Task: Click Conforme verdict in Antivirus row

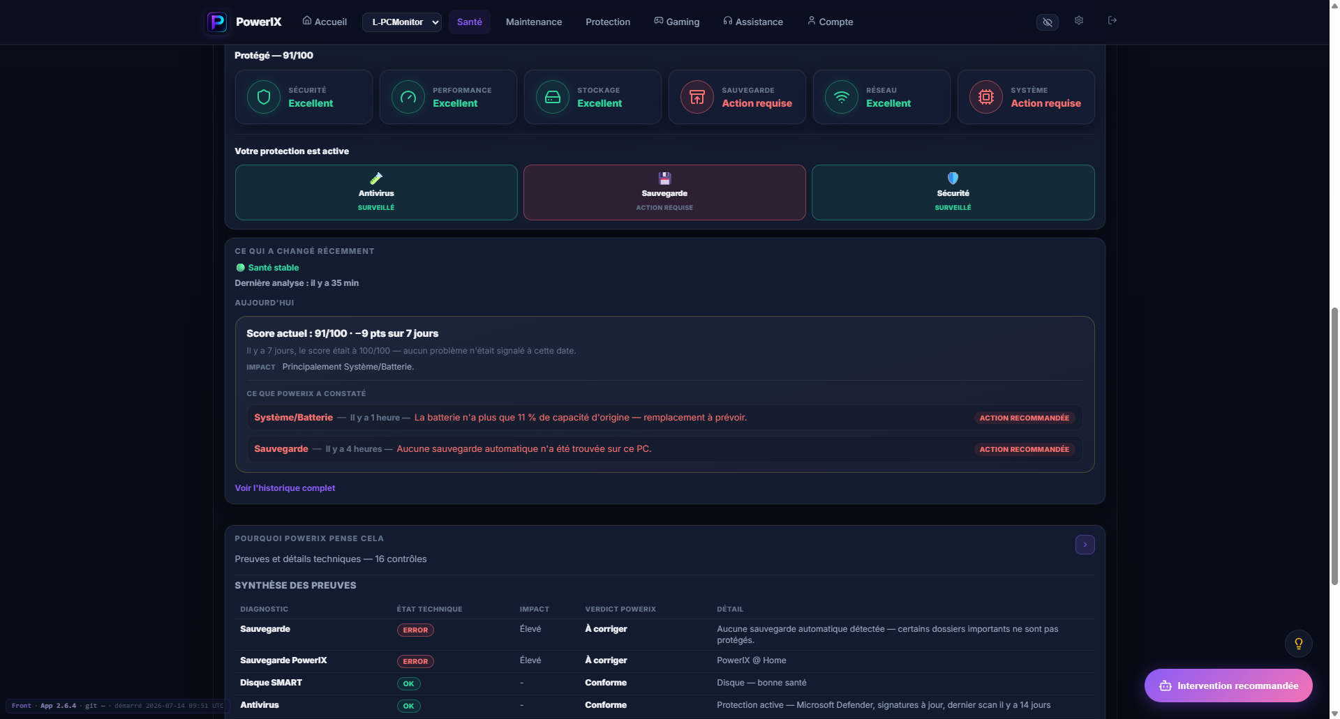Action: (x=606, y=705)
